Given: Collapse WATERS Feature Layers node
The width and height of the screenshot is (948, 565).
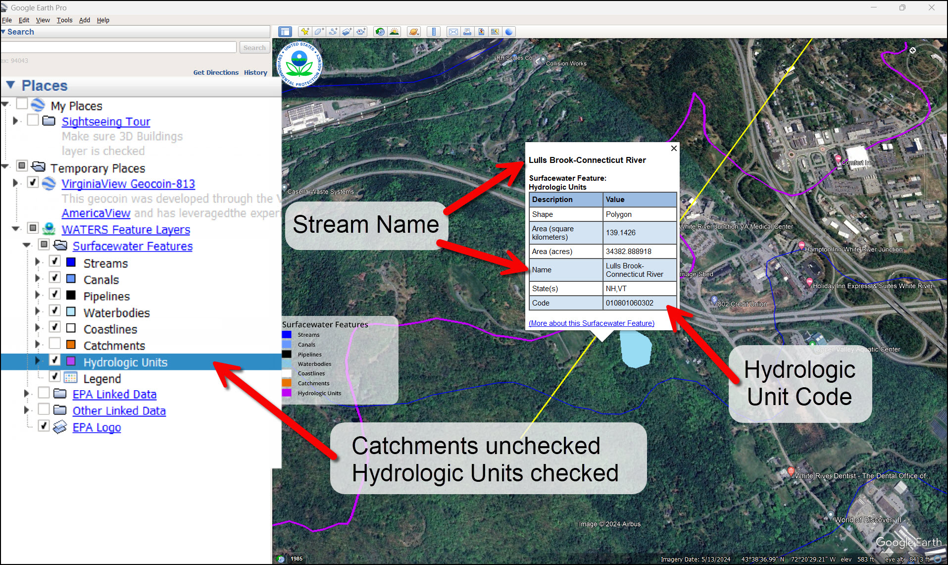Looking at the screenshot, I should click(x=16, y=229).
